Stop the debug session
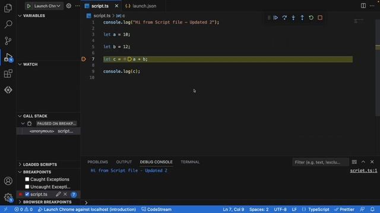 tap(320, 18)
